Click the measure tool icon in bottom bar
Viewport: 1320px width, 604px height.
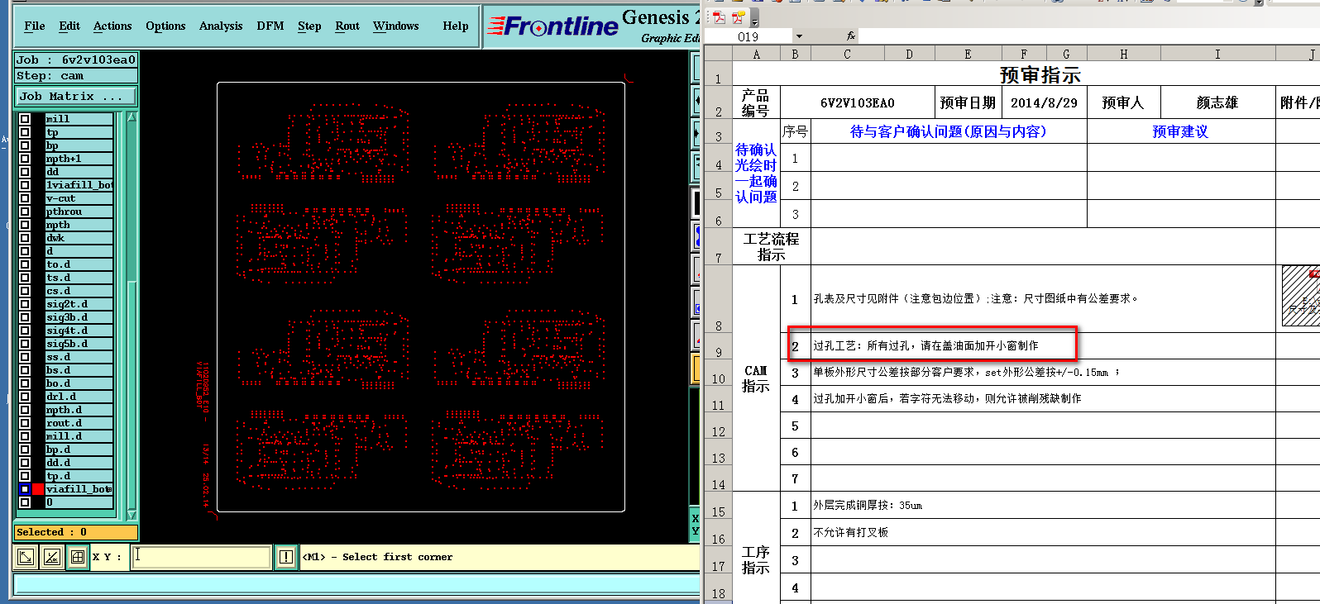[51, 557]
